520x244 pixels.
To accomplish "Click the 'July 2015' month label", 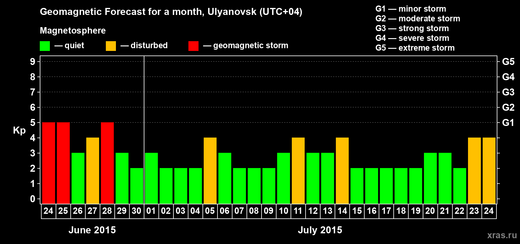I will click(x=320, y=230).
